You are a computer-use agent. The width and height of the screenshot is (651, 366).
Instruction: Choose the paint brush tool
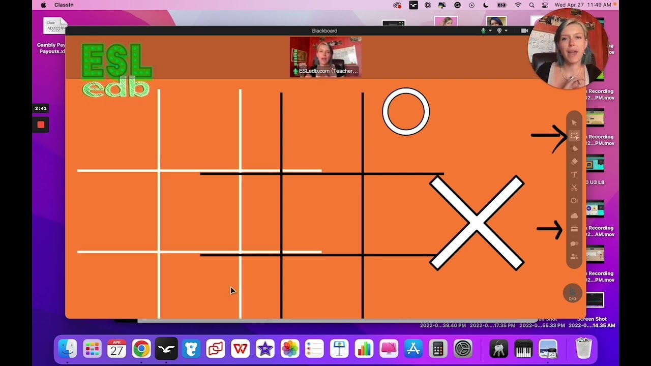[574, 148]
